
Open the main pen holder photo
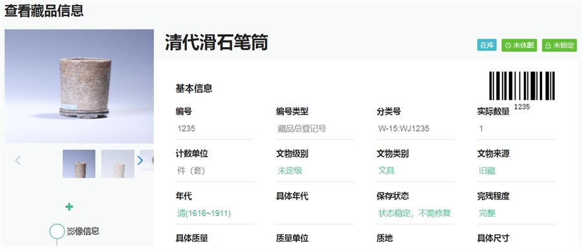click(x=79, y=86)
